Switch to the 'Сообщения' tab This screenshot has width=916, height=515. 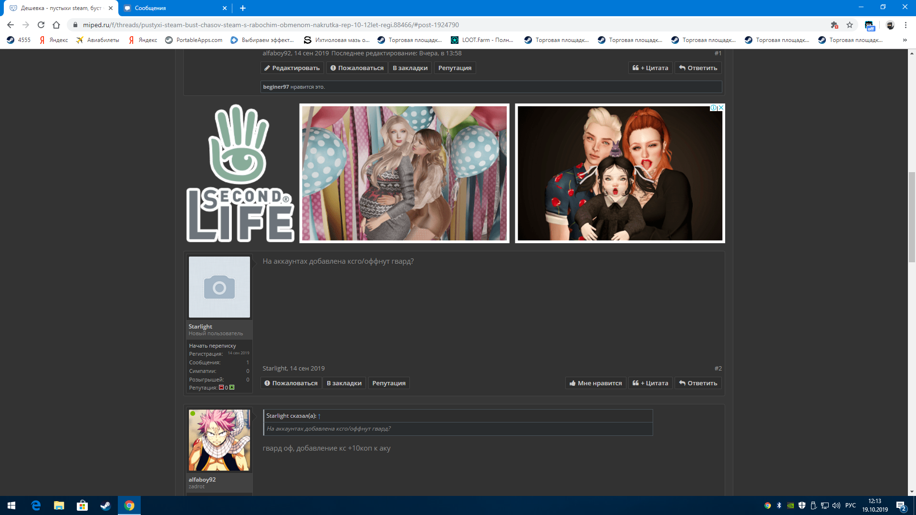point(176,8)
